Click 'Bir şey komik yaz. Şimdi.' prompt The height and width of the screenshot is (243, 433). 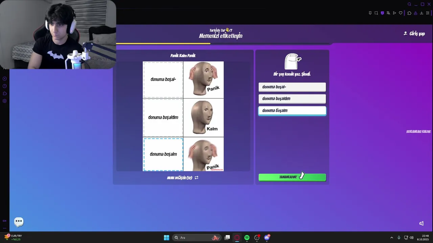tap(292, 74)
